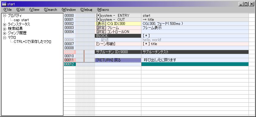Select the マクロ tree label
The image size is (256, 117).
pos(12,38)
